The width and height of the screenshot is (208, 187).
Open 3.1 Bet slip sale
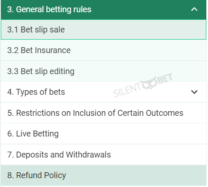(x=104, y=29)
